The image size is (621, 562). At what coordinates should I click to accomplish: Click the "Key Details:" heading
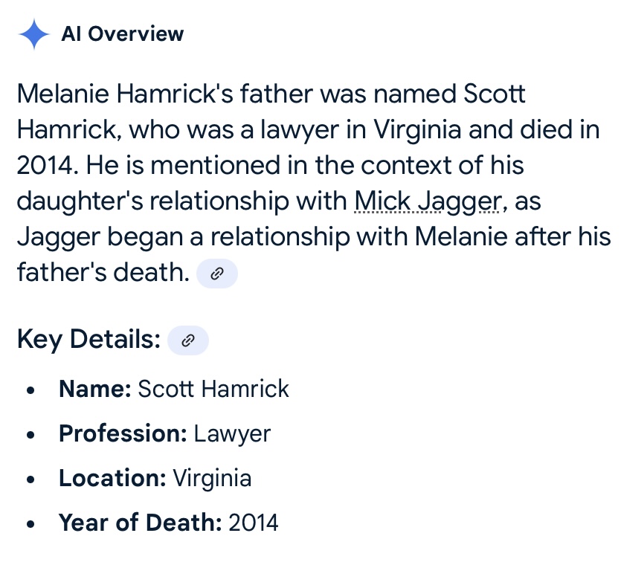[x=89, y=340]
